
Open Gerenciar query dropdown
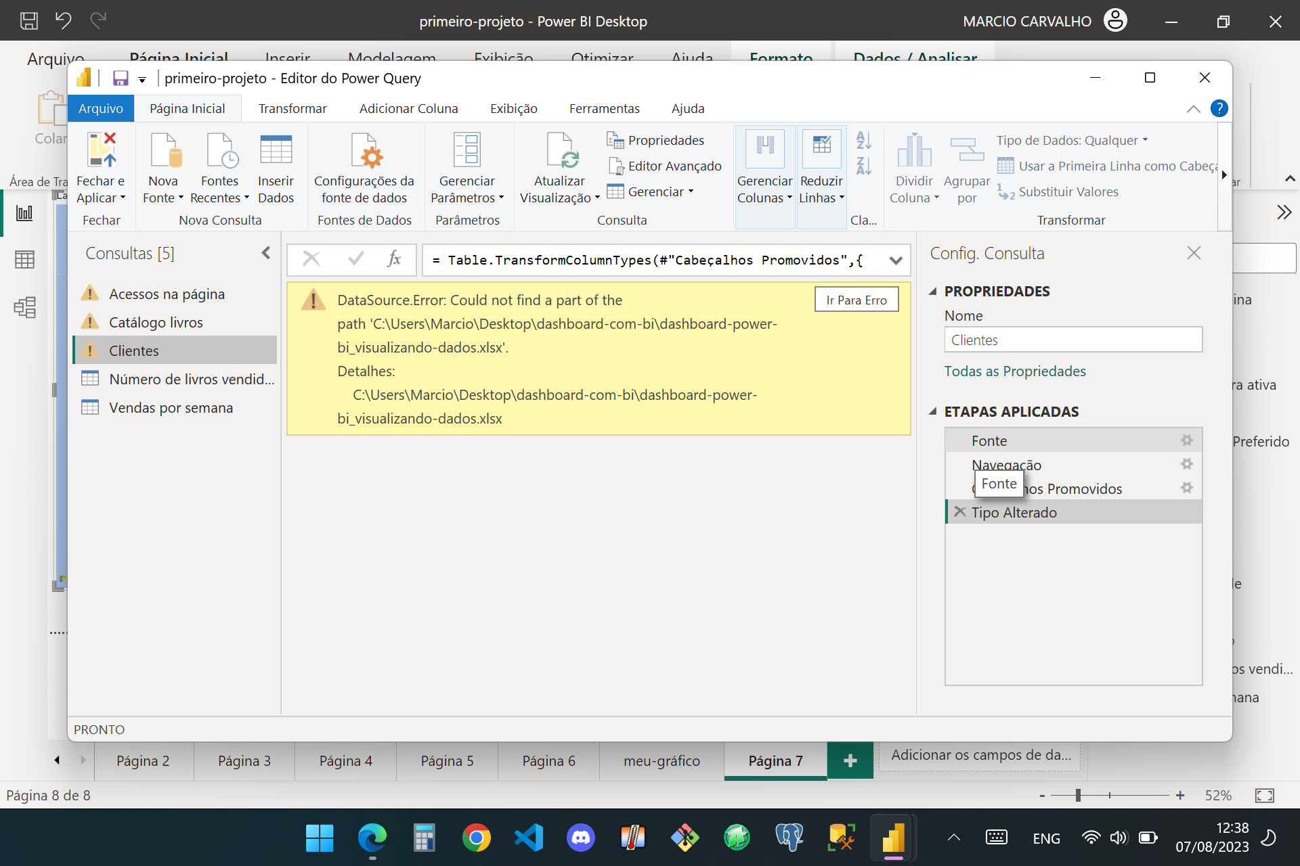[651, 192]
